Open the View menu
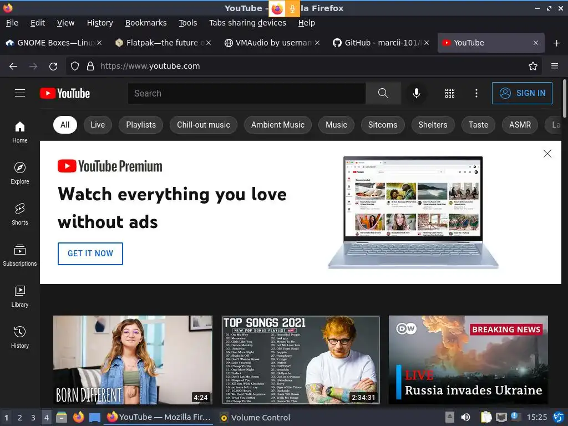The width and height of the screenshot is (568, 426). (x=65, y=23)
